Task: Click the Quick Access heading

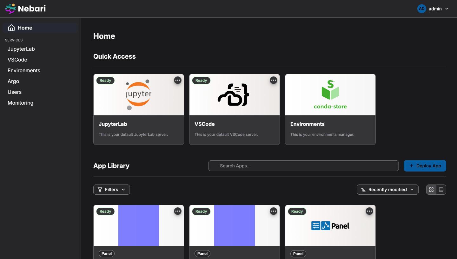Action: point(115,56)
